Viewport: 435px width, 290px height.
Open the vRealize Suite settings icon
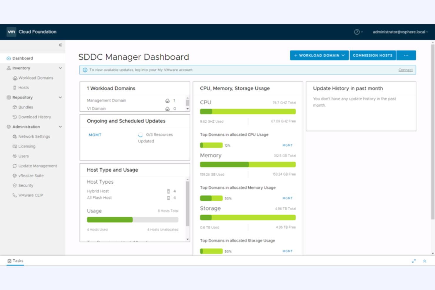click(14, 175)
